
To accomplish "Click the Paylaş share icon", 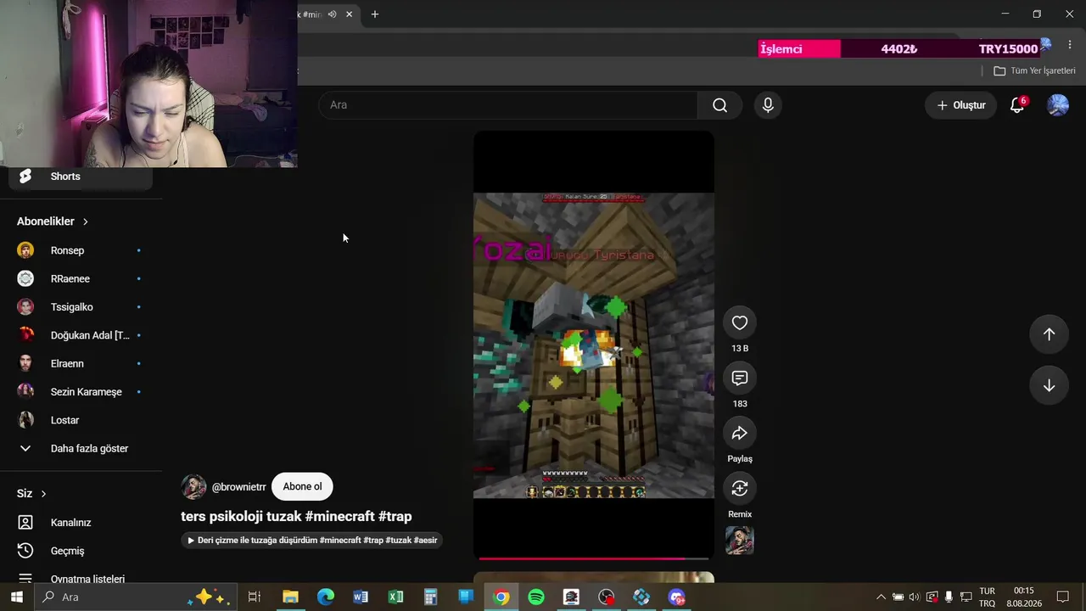I will [x=740, y=433].
